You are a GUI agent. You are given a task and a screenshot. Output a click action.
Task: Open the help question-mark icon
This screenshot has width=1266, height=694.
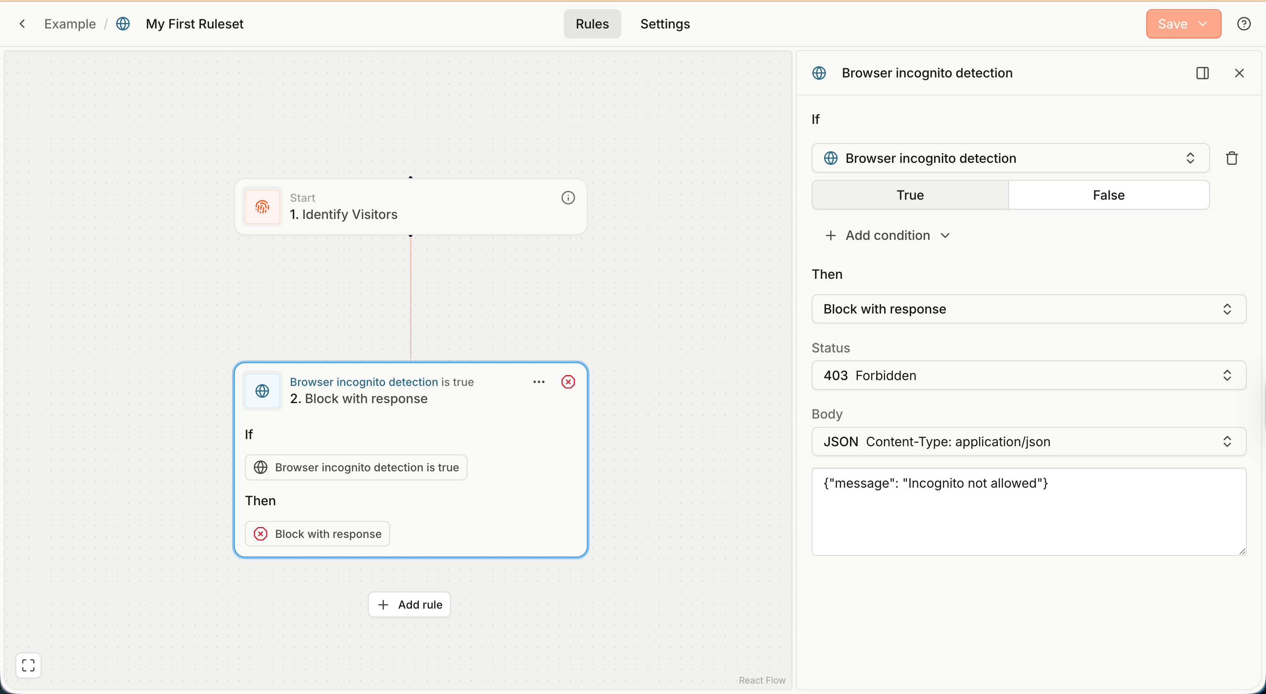[1243, 23]
